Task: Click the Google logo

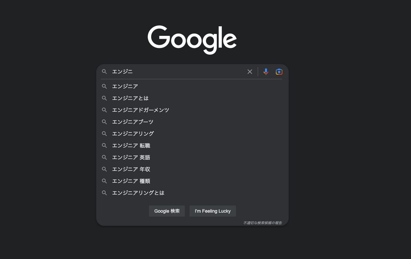Action: tap(192, 40)
